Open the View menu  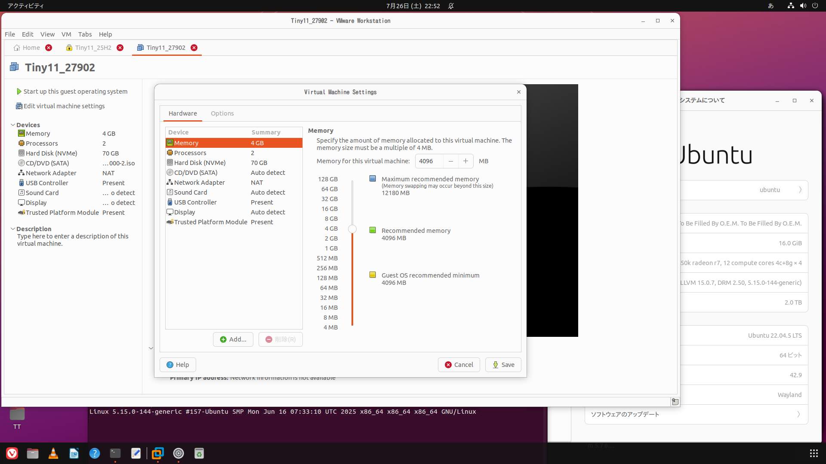[x=47, y=34]
